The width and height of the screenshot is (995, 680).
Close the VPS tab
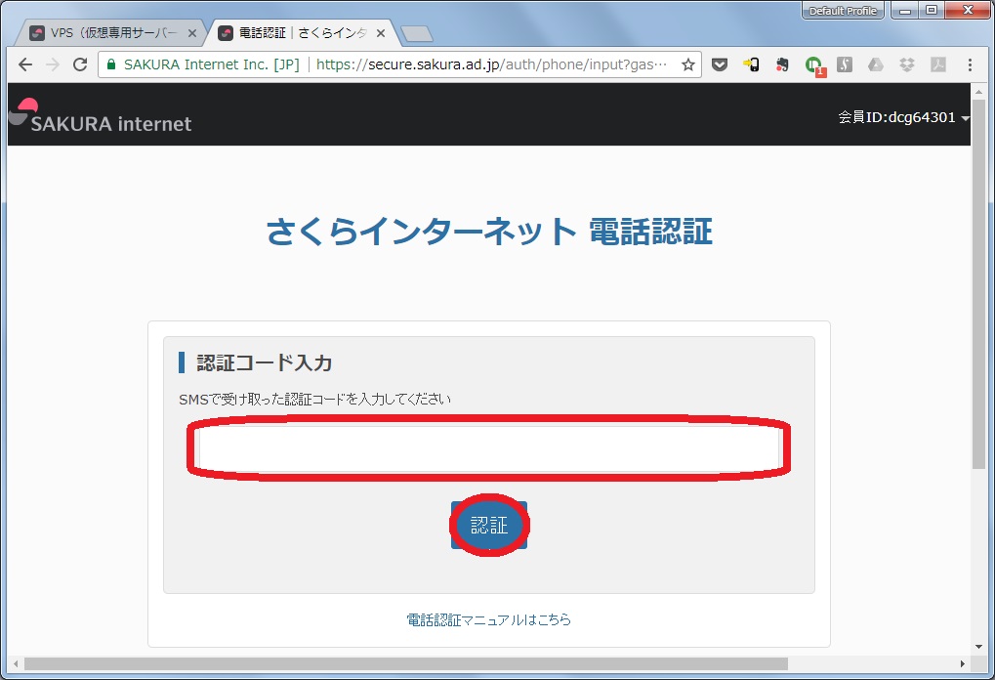point(192,33)
